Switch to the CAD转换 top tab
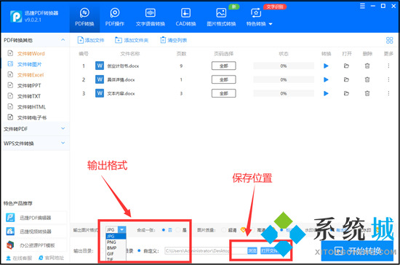This screenshot has width=400, height=265. (x=185, y=17)
